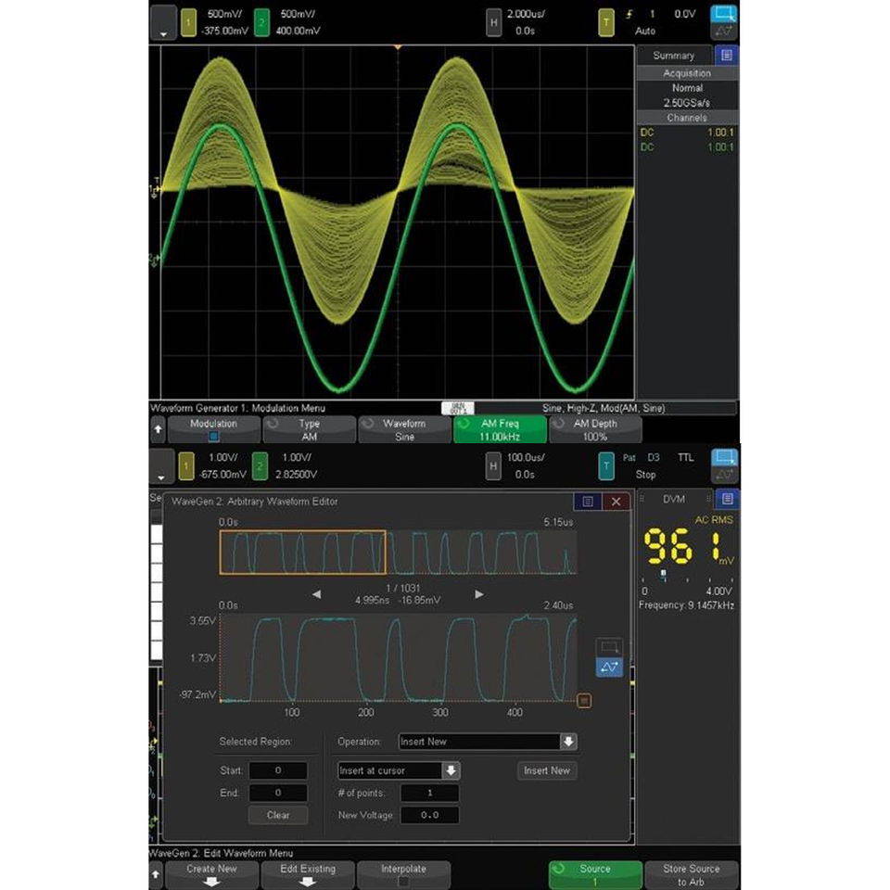Image resolution: width=890 pixels, height=890 pixels.
Task: Toggle the Interpolate checkbox softkey
Action: 403,874
